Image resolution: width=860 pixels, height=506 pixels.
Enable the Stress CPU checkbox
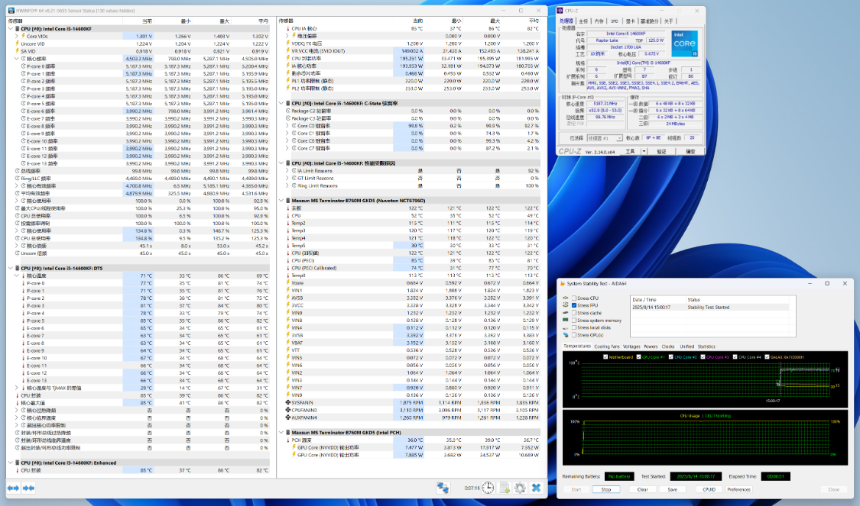574,298
